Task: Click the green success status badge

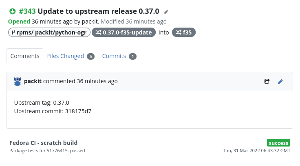Action: point(279,143)
